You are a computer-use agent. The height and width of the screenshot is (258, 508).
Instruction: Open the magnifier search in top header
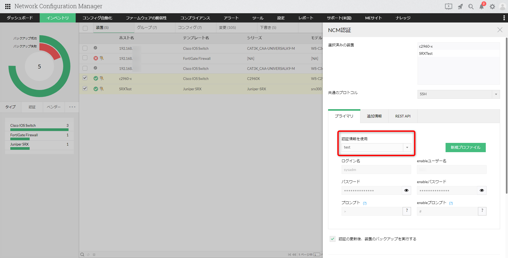pos(471,7)
